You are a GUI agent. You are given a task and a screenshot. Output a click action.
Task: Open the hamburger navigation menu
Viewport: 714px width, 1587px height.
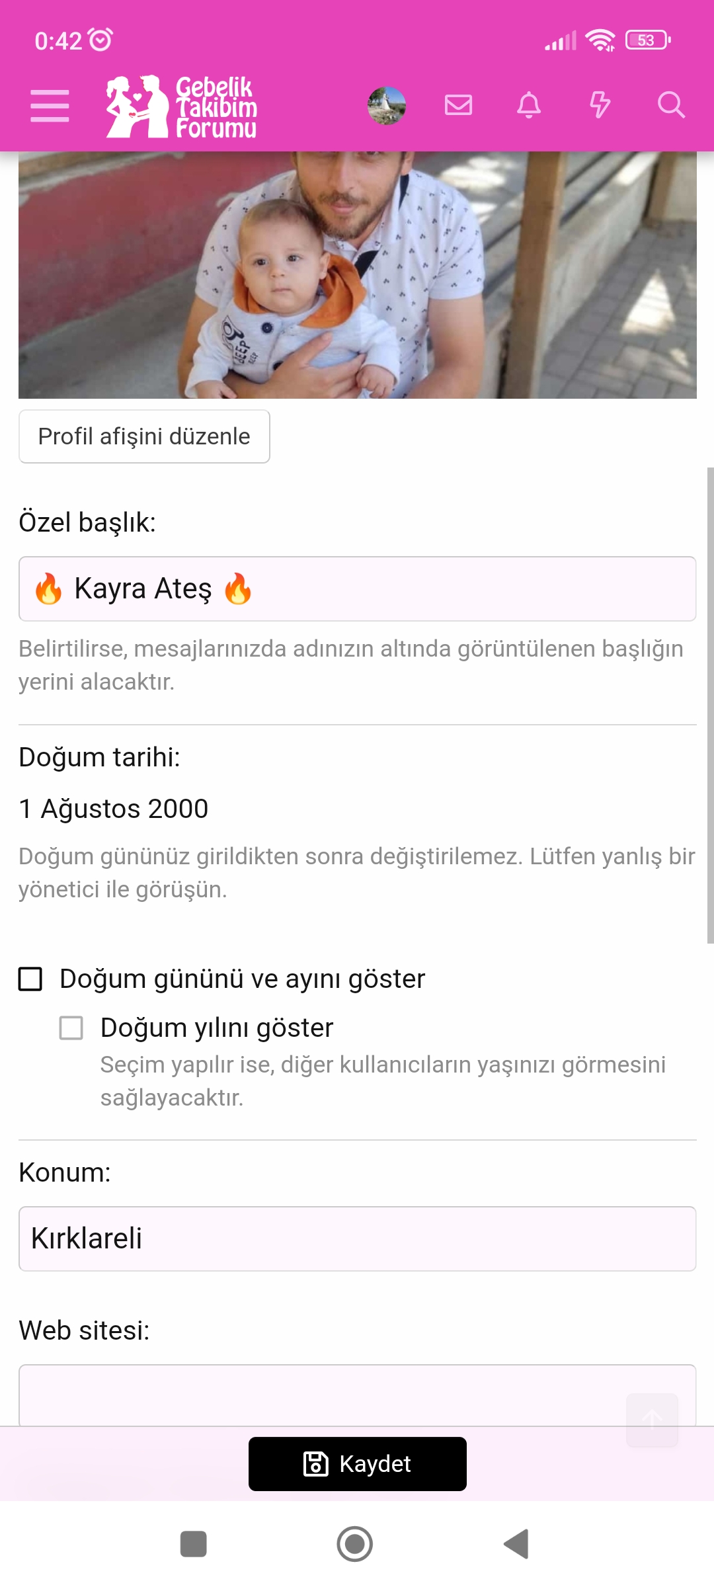(50, 106)
